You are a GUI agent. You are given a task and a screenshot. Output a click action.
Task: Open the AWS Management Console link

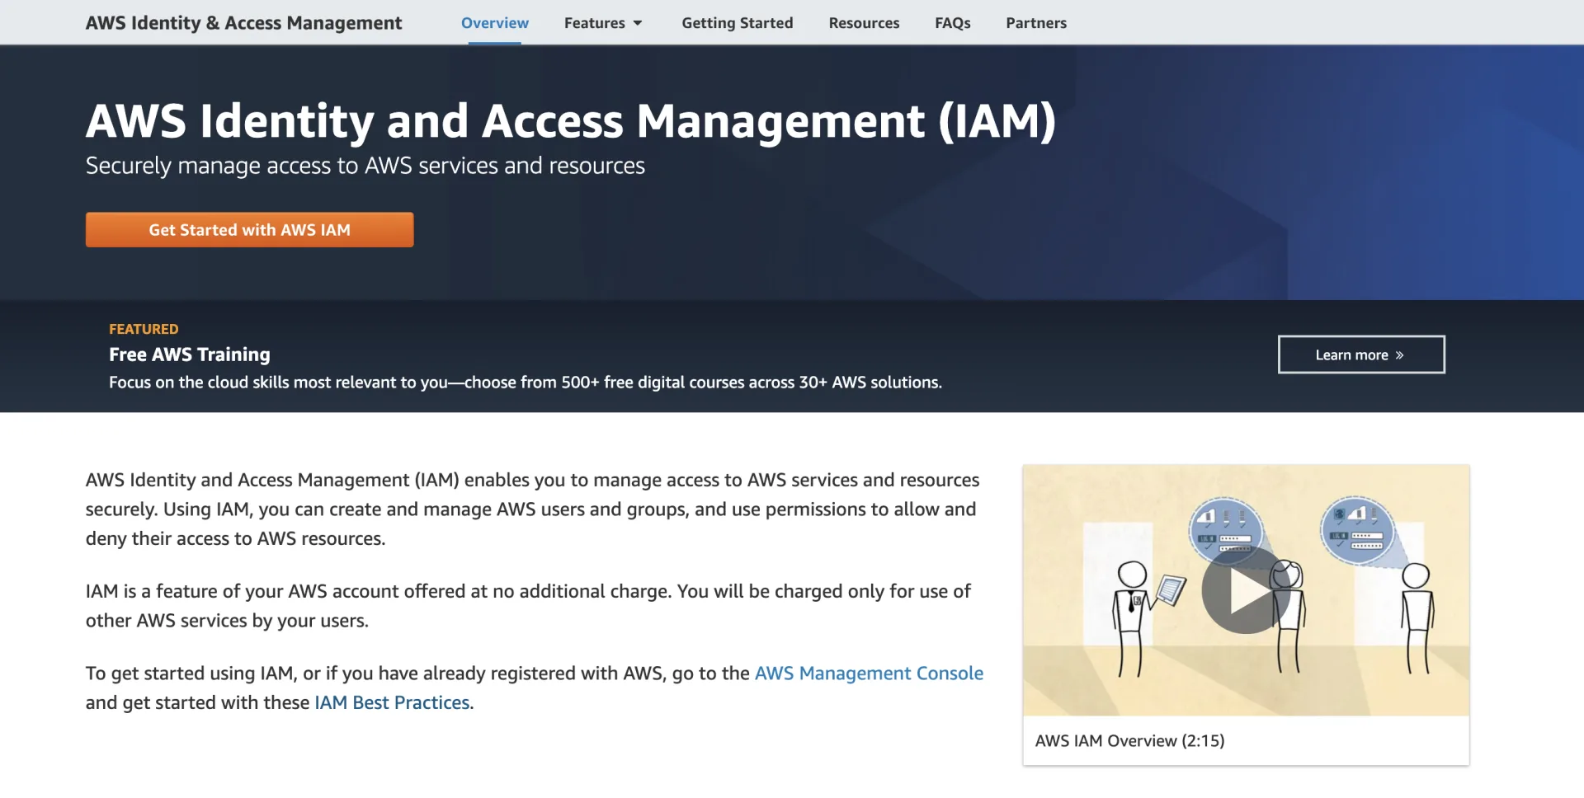pos(869,674)
